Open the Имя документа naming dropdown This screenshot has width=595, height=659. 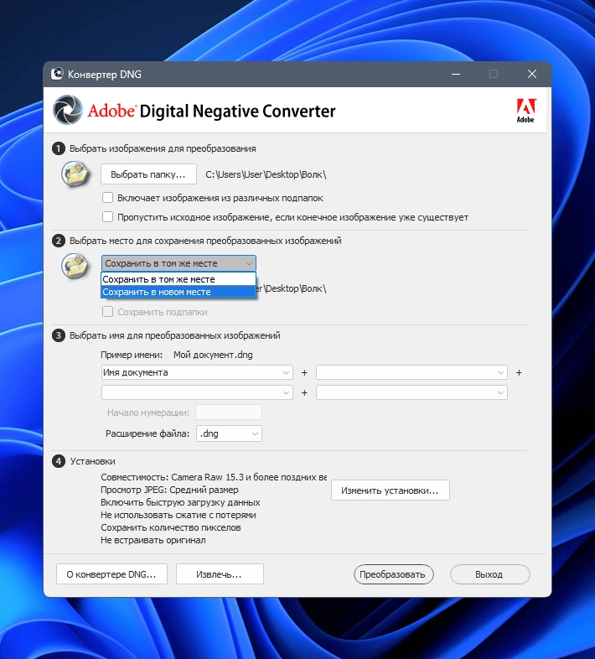click(197, 372)
